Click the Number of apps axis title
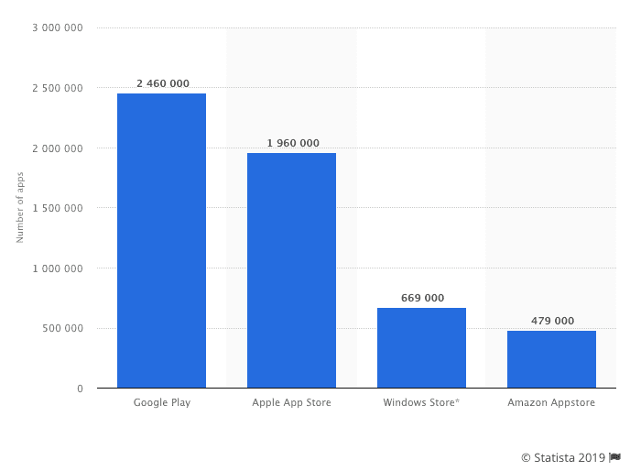630x471 pixels. (x=20, y=207)
